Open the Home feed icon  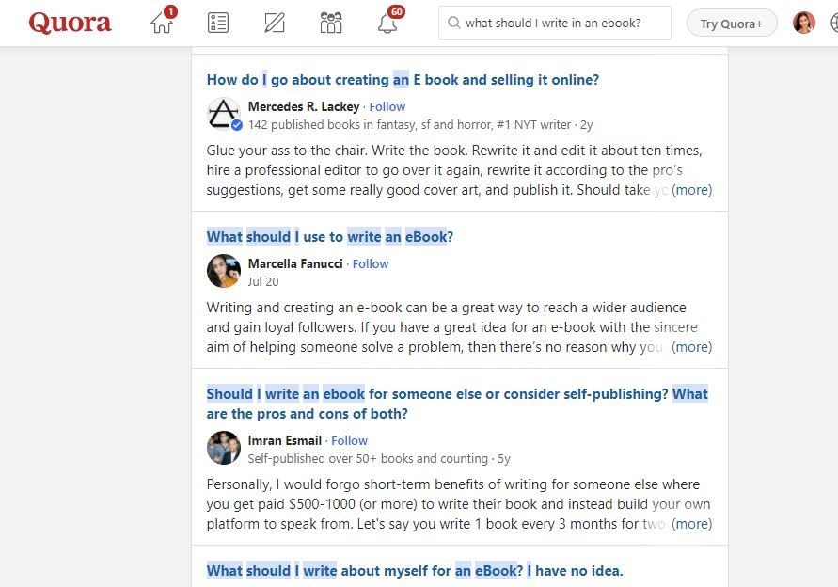[163, 23]
